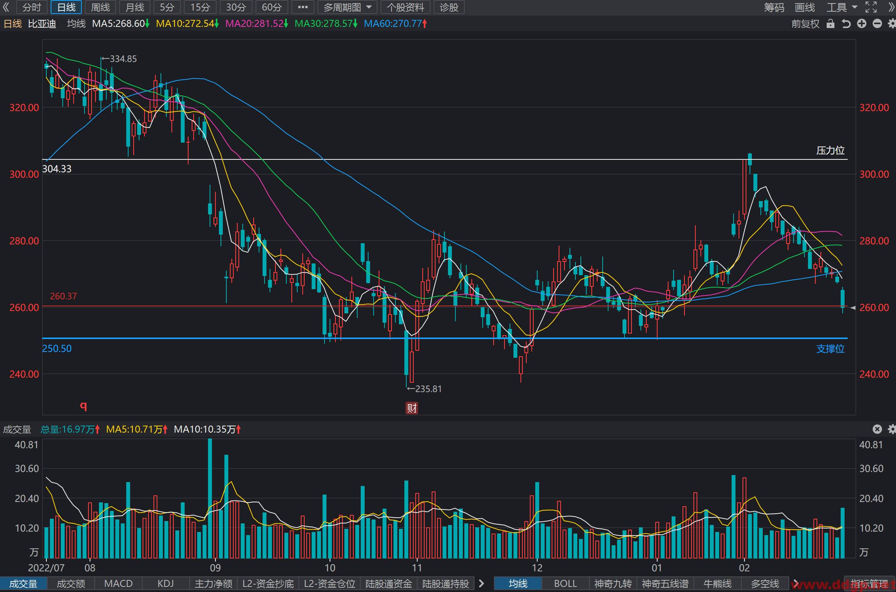
Task: Select 均线 main indicator tab
Action: [518, 583]
